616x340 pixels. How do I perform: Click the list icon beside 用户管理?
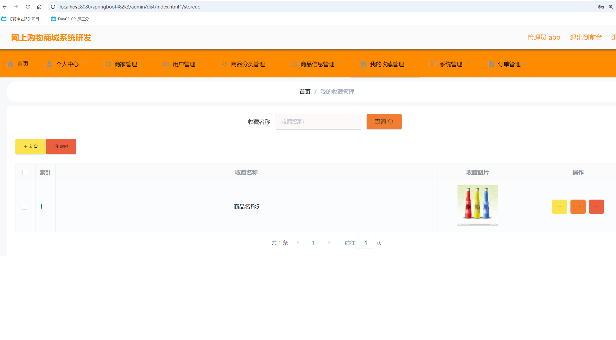(165, 64)
